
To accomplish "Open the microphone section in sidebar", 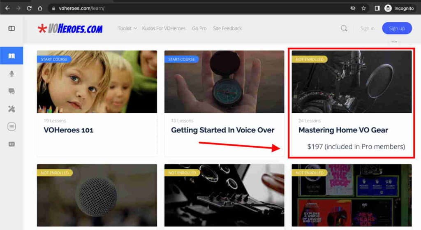I will click(12, 74).
